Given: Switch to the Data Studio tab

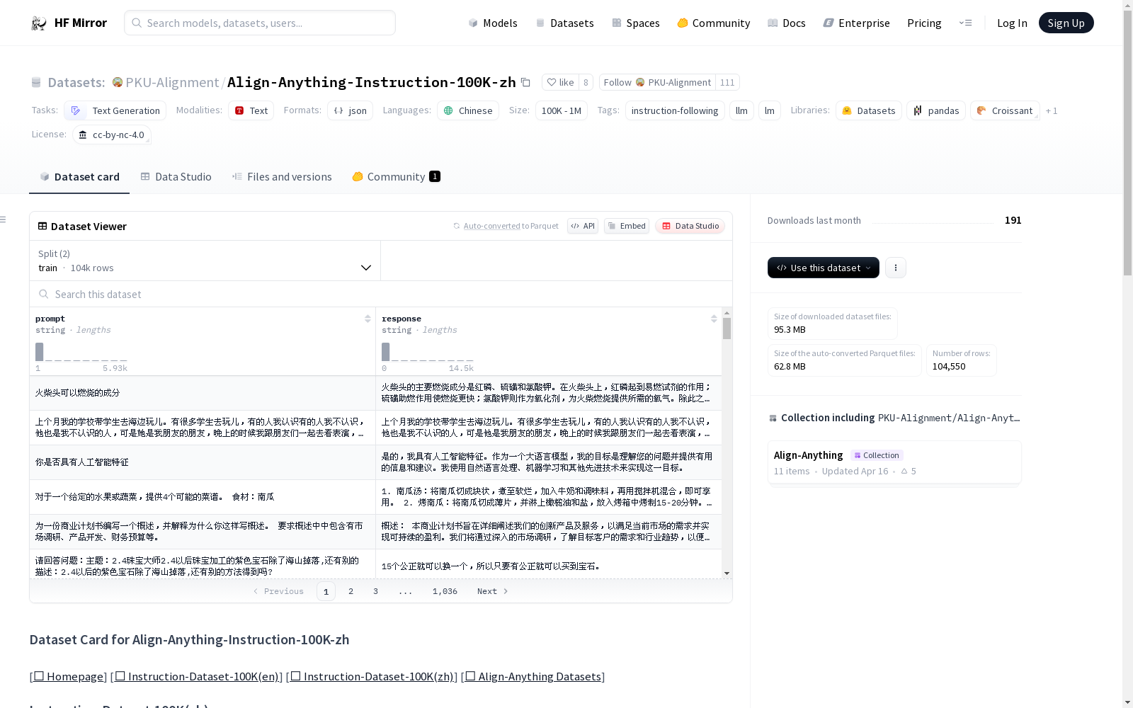Looking at the screenshot, I should (176, 177).
